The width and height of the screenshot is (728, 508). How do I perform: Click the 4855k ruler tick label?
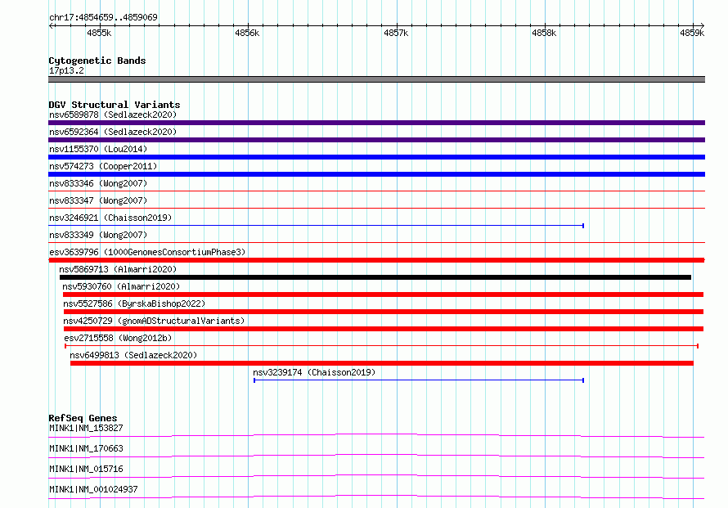click(x=99, y=33)
